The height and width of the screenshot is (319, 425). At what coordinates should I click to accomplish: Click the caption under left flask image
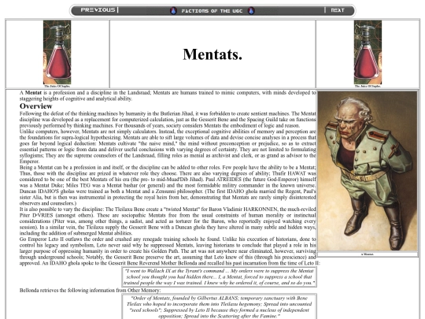(x=57, y=87)
